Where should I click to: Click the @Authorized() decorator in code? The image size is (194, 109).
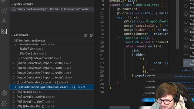coord(129,9)
